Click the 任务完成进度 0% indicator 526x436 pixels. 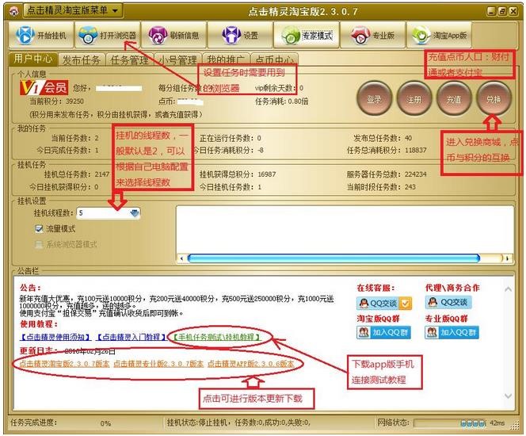(x=105, y=423)
